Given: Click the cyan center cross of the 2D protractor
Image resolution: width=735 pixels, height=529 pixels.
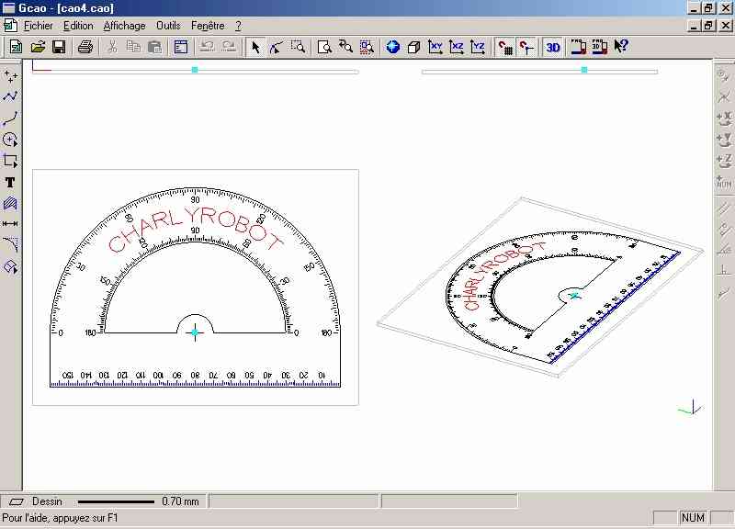Looking at the screenshot, I should 195,332.
